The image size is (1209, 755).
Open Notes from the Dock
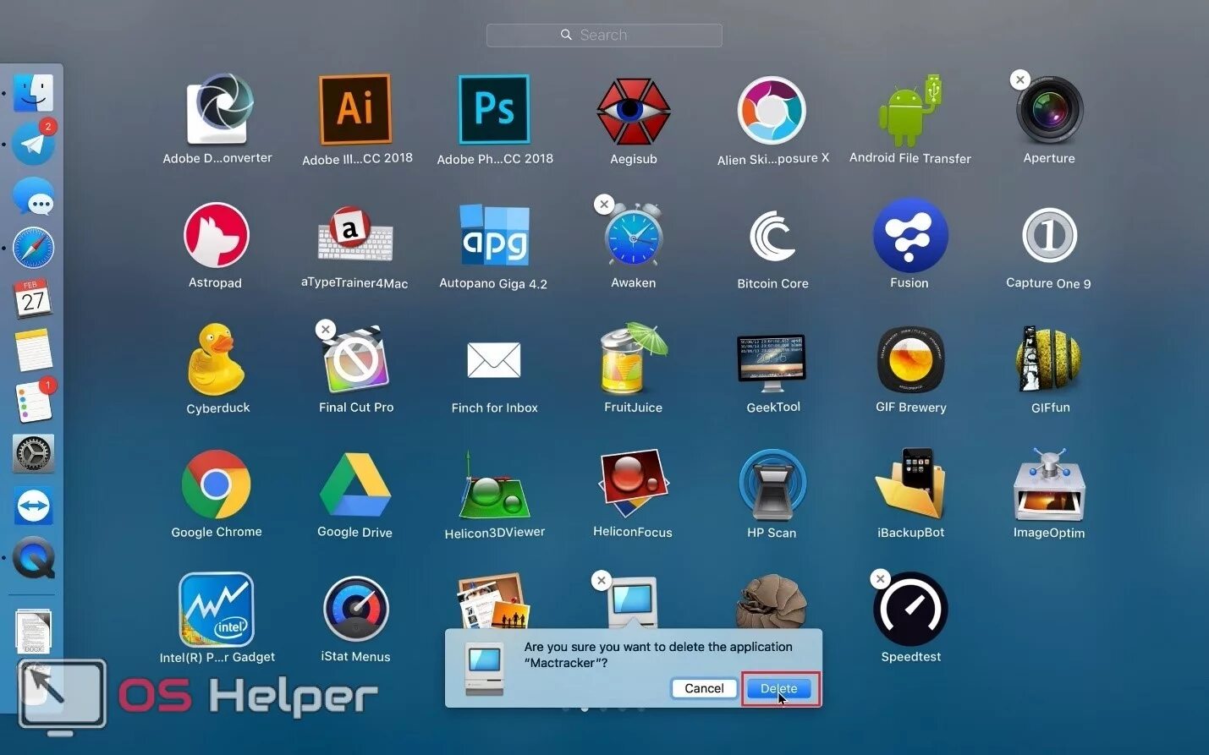[34, 351]
